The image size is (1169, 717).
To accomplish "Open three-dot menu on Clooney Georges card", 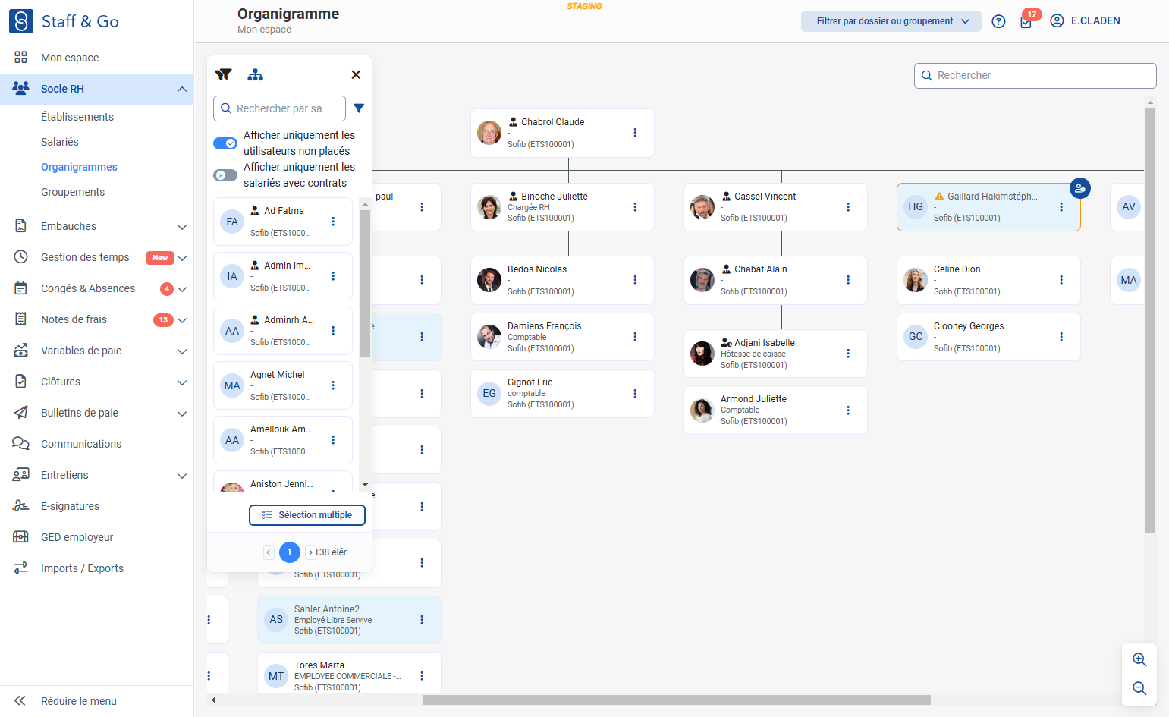I will [1061, 337].
